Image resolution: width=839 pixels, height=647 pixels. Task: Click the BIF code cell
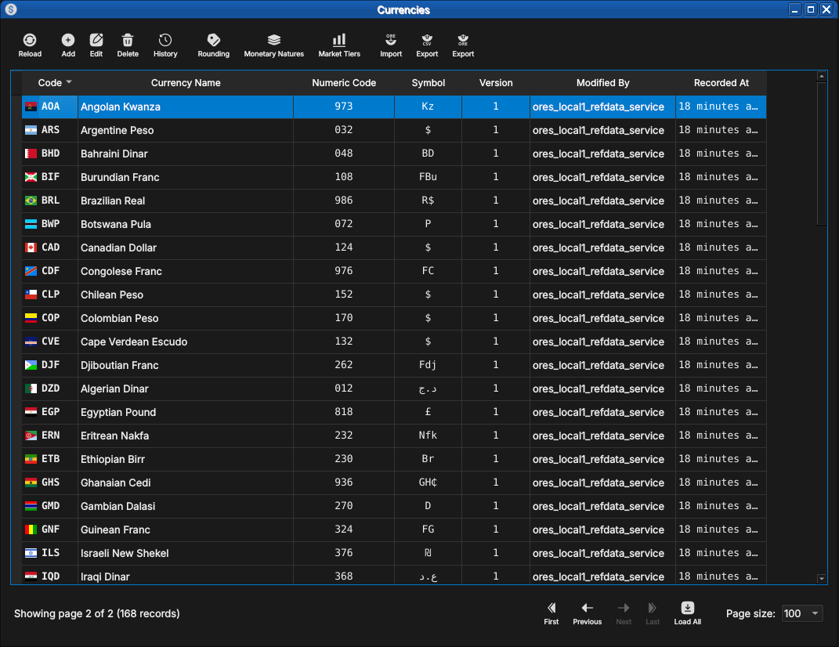[x=50, y=177]
